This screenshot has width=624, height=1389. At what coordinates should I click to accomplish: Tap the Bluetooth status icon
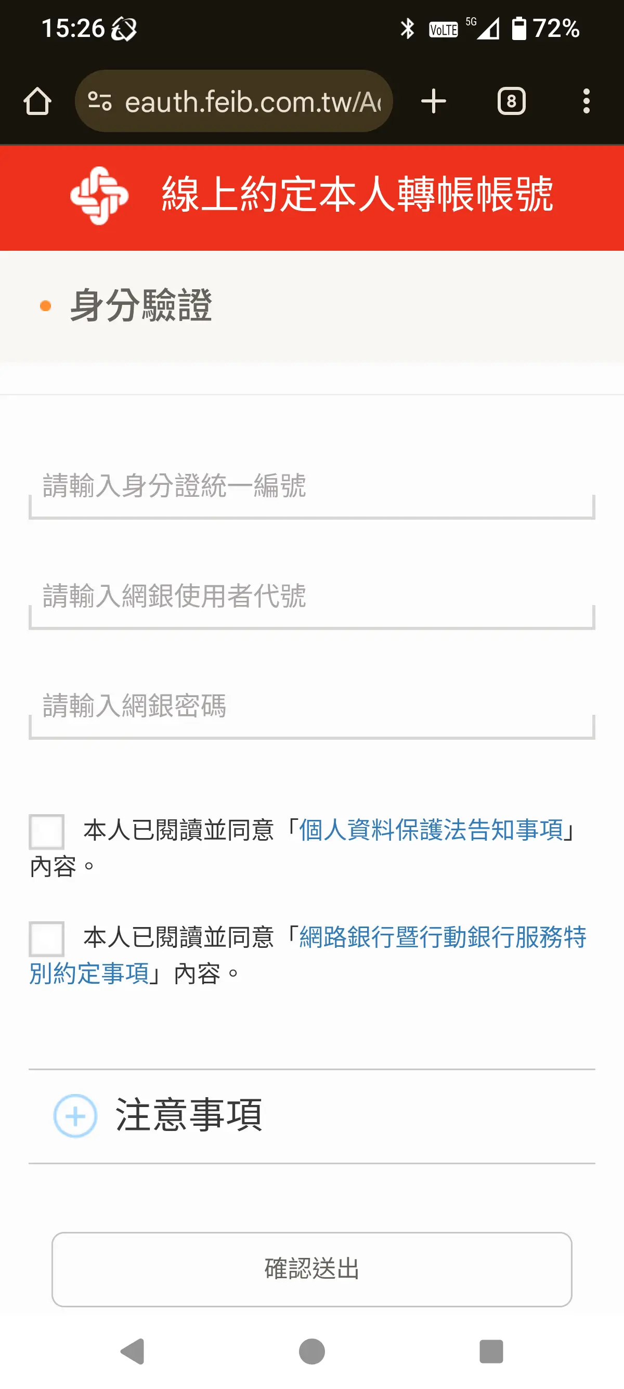coord(407,29)
